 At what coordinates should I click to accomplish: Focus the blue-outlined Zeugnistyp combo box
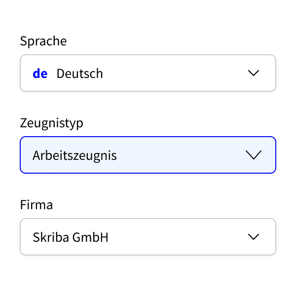coord(148,155)
